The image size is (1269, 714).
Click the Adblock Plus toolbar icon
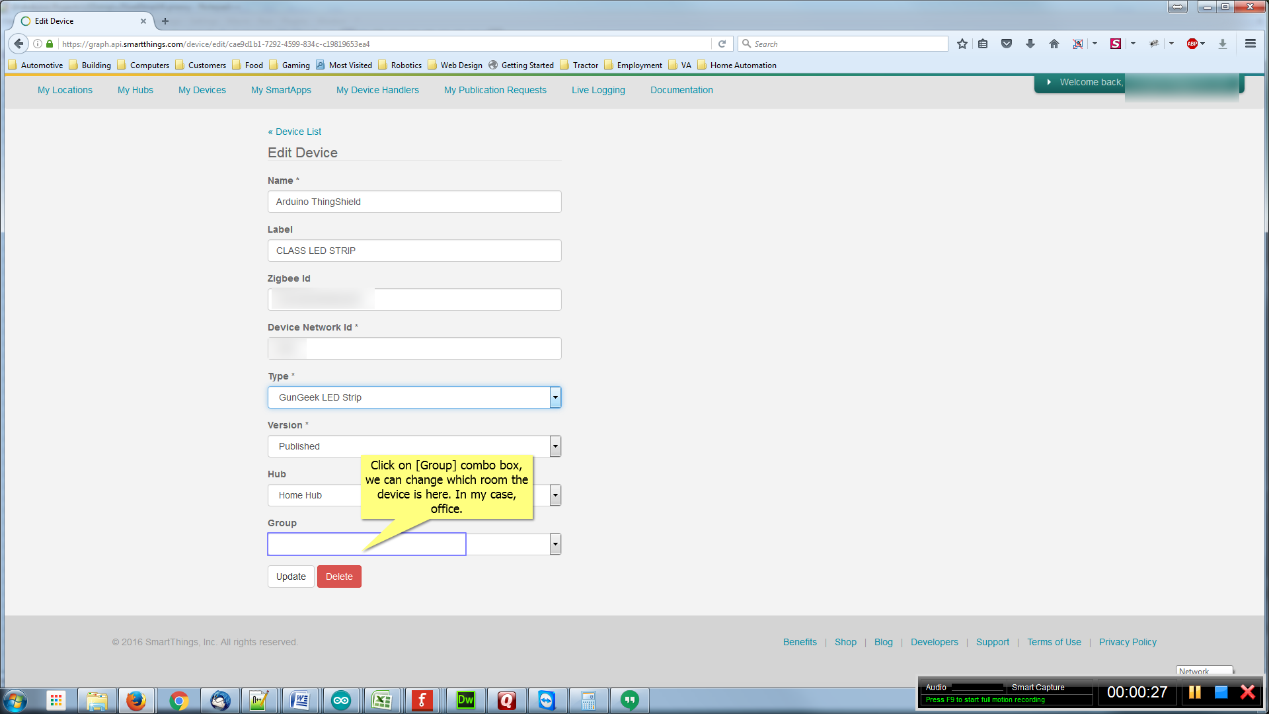click(x=1192, y=44)
